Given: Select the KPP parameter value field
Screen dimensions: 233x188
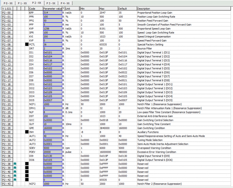Looking at the screenshot, I should point(52,13).
